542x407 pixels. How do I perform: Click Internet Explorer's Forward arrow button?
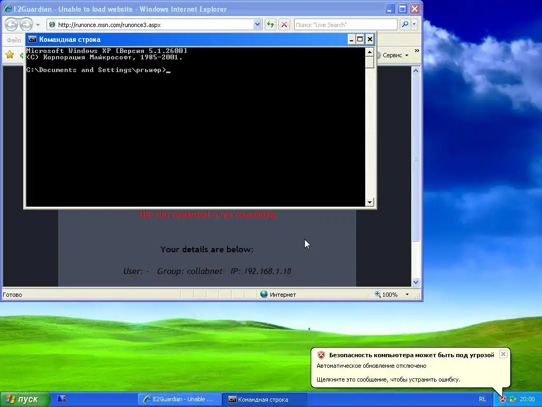click(26, 24)
